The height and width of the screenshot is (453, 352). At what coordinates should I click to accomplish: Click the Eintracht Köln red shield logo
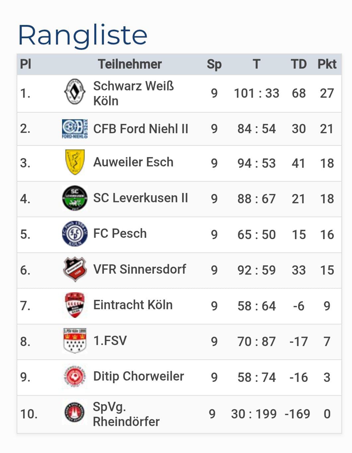pyautogui.click(x=75, y=305)
